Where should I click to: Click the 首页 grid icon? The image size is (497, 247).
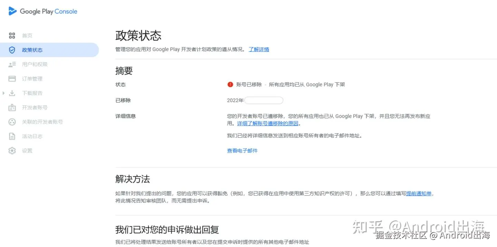click(x=12, y=36)
